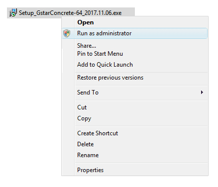Delete the setup file via menu

[86, 144]
